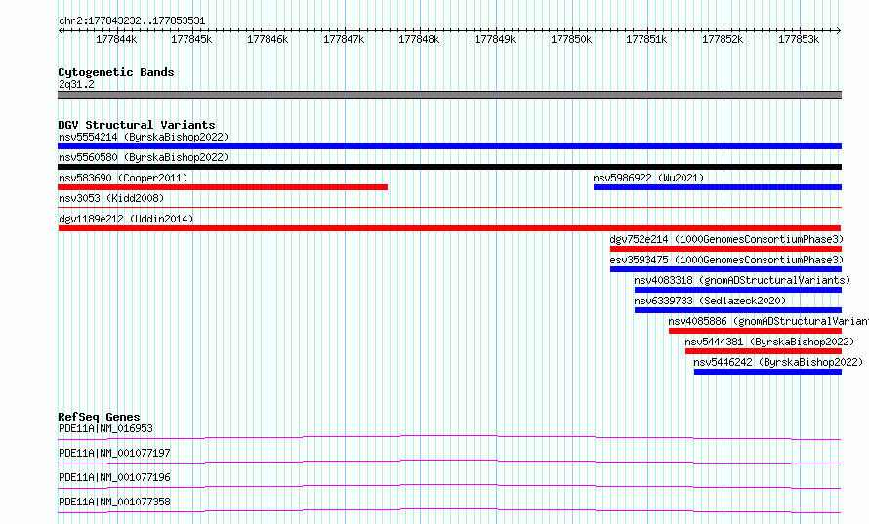Click the blue nsv5554214 variant bar
The image size is (869, 524).
pyautogui.click(x=449, y=146)
